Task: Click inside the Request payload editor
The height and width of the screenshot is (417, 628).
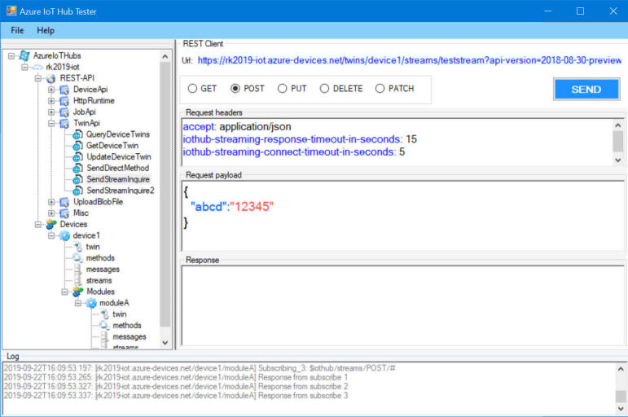Action: [402, 216]
